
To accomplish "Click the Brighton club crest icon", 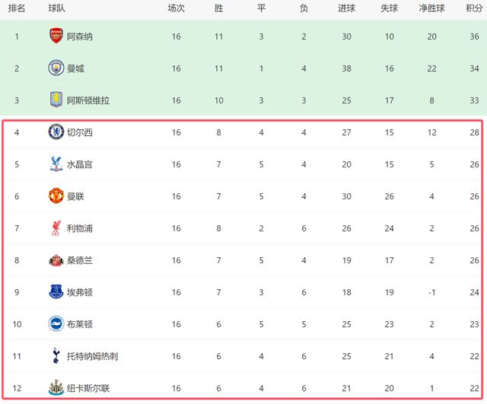I will point(56,324).
